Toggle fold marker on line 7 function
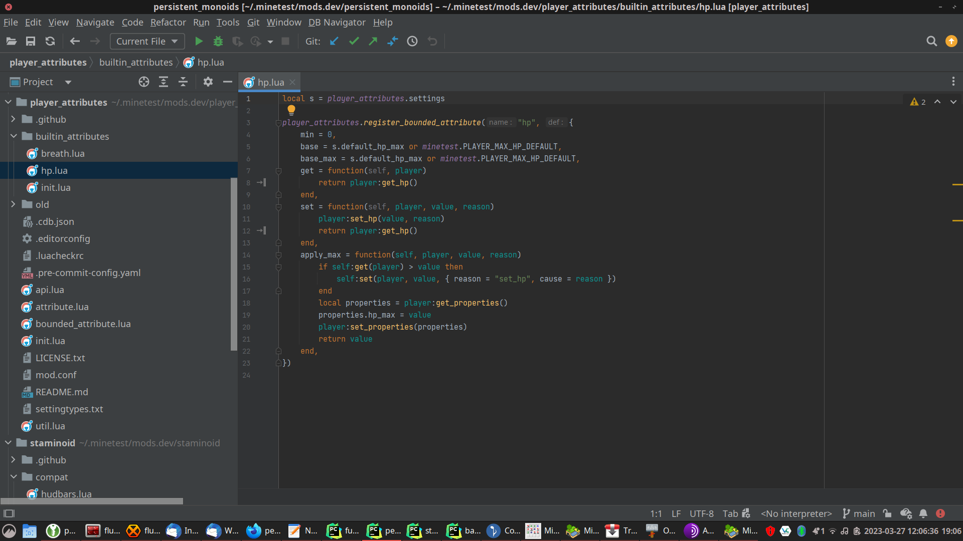963x541 pixels. pyautogui.click(x=278, y=171)
